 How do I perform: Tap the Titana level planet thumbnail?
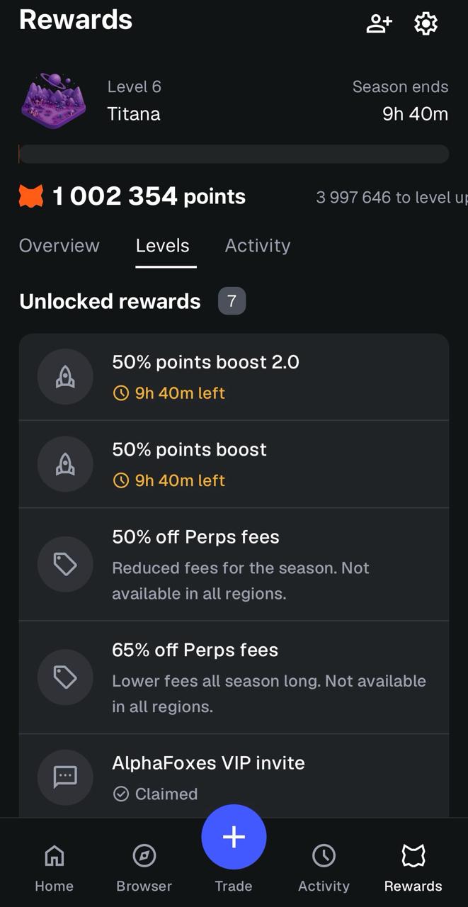tap(54, 100)
